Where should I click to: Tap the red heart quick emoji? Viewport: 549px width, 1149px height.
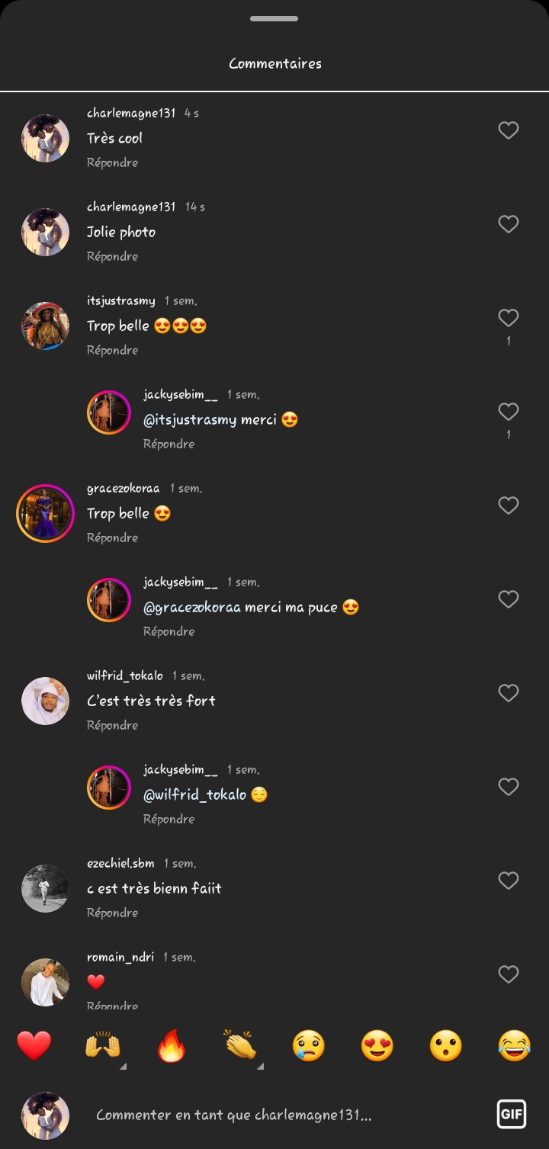pyautogui.click(x=34, y=1045)
